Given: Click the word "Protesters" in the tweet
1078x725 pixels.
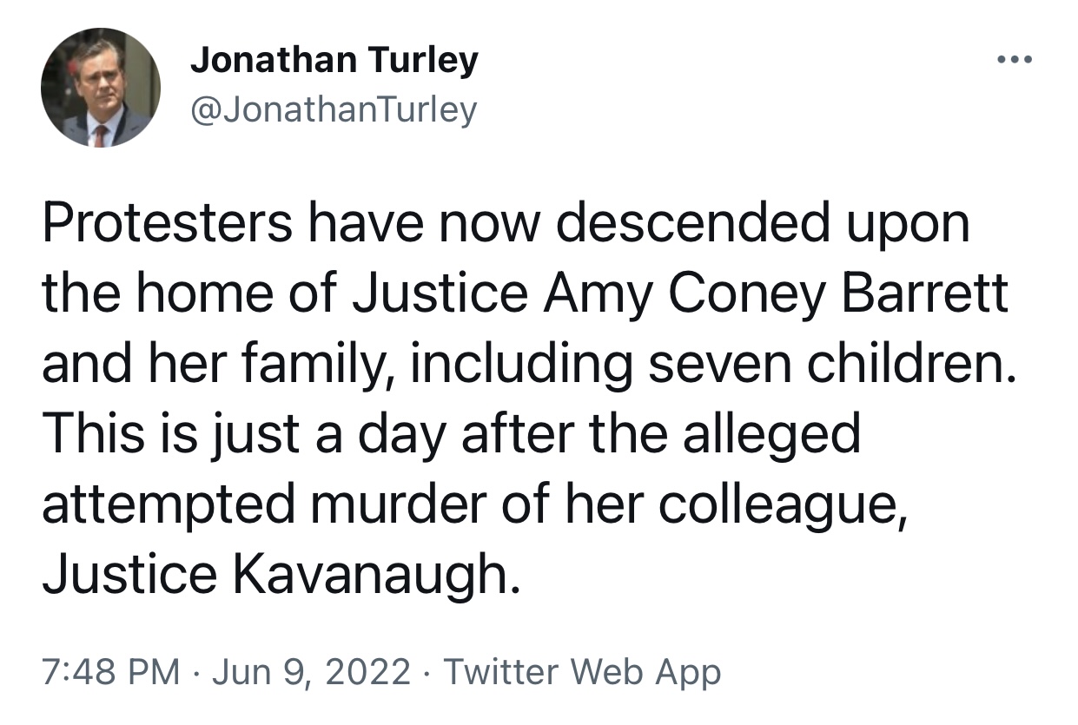Looking at the screenshot, I should (167, 224).
